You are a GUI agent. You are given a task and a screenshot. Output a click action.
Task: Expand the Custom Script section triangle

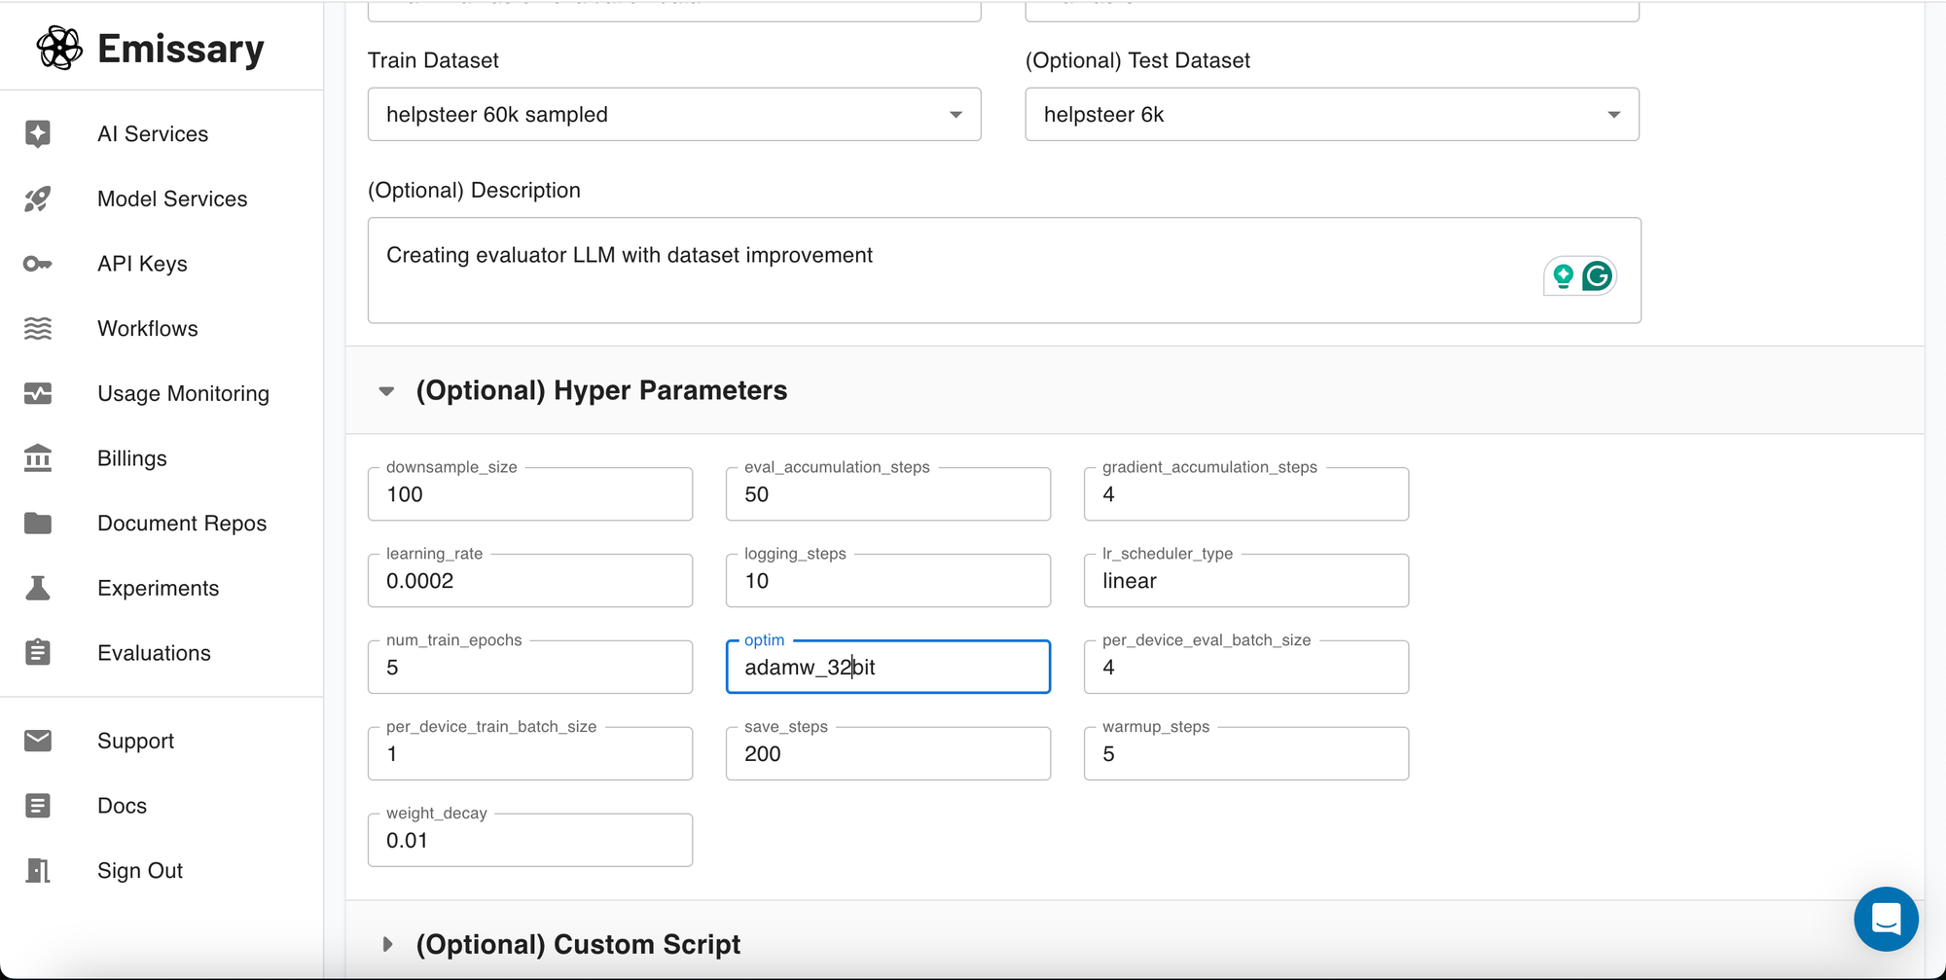387,944
